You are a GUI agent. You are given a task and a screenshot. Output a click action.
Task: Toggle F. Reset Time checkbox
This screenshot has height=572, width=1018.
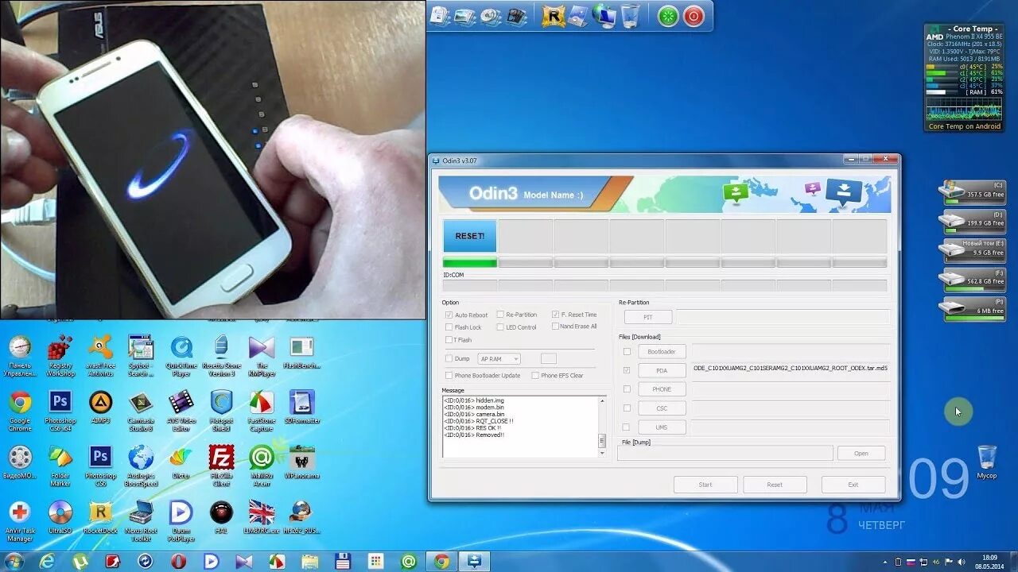(x=555, y=315)
